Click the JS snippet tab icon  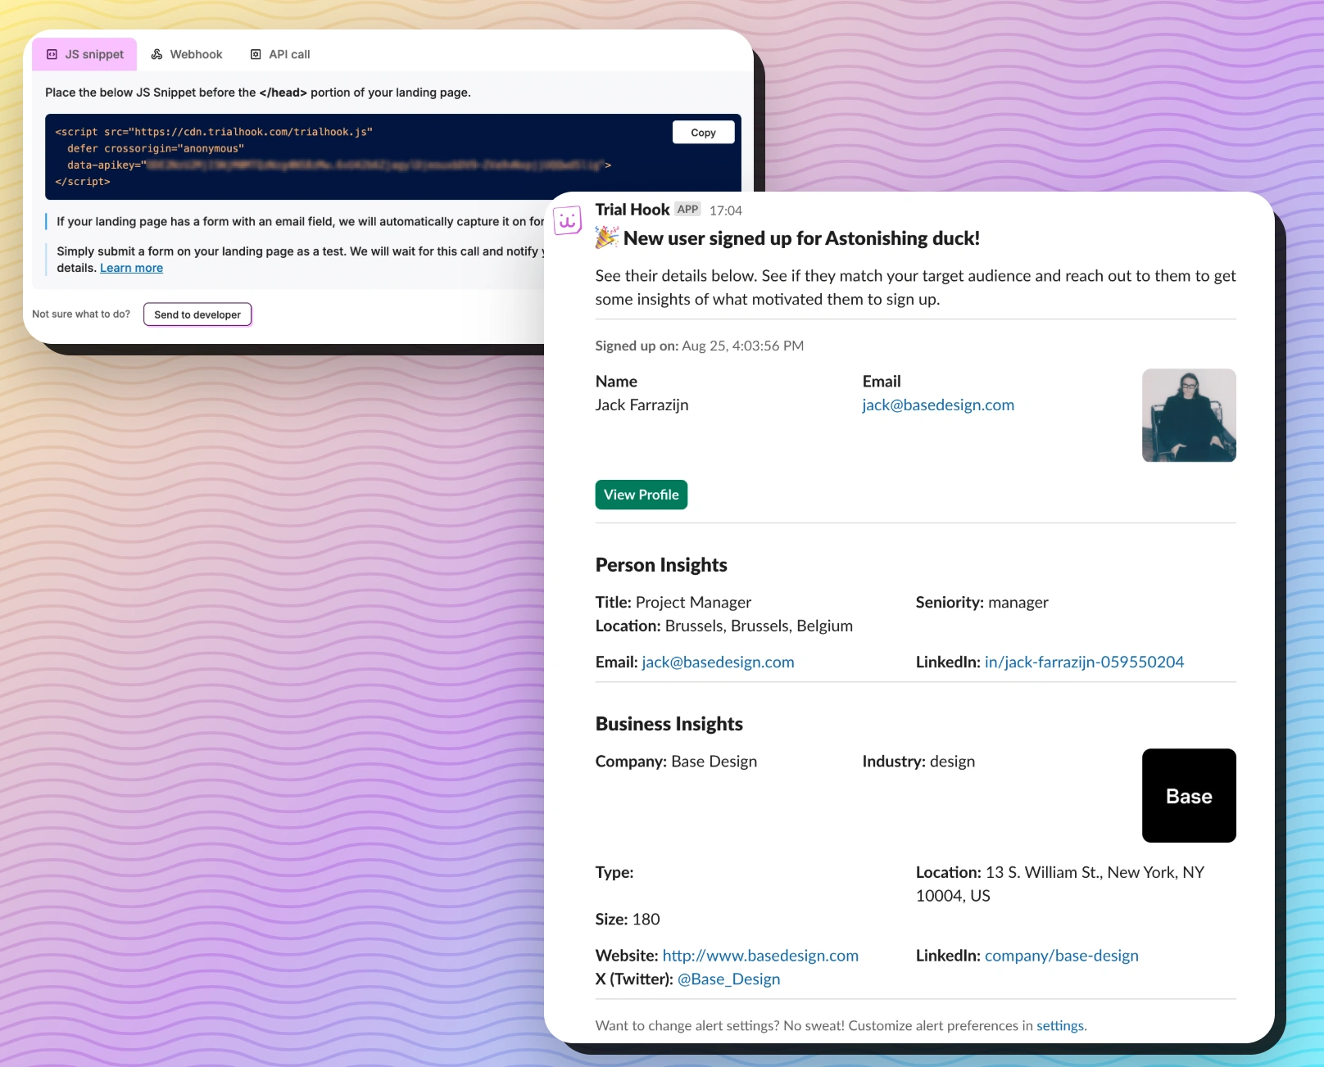[52, 55]
